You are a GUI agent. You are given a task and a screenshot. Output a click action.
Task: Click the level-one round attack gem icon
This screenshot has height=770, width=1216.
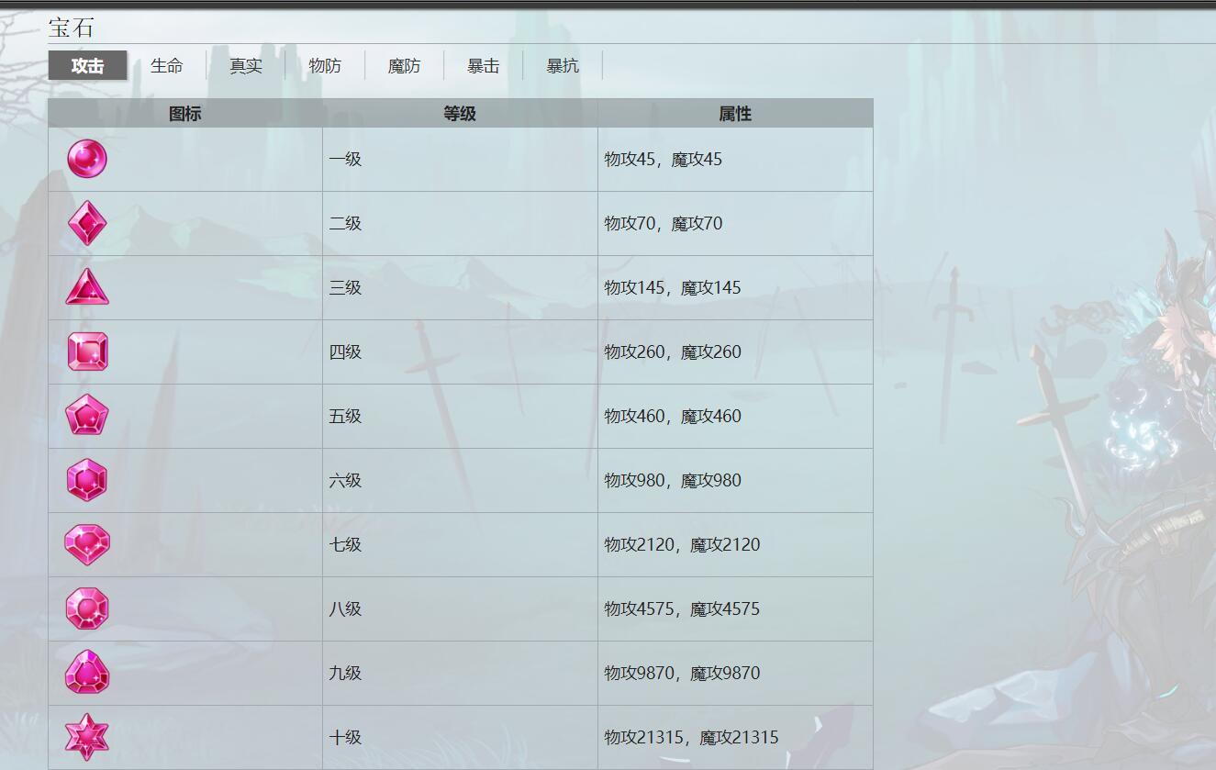click(x=87, y=159)
